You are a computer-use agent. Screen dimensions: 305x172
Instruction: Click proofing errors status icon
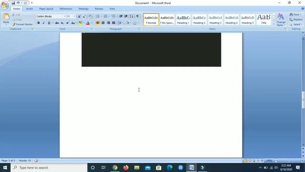(x=36, y=161)
